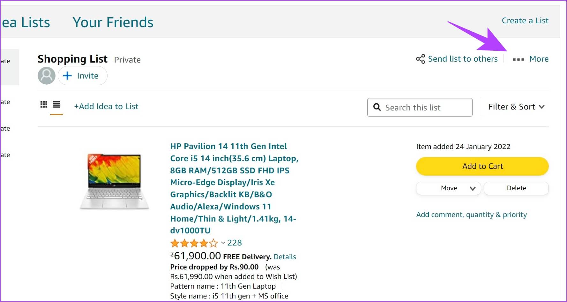567x302 pixels.
Task: Open the Your Friends tab
Action: click(x=113, y=22)
